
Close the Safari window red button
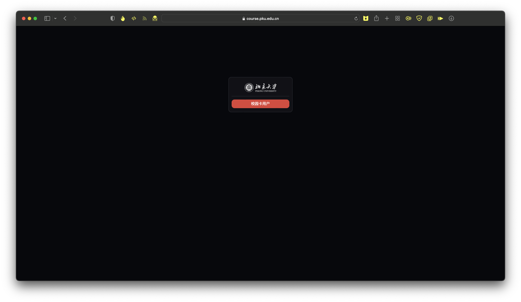24,18
